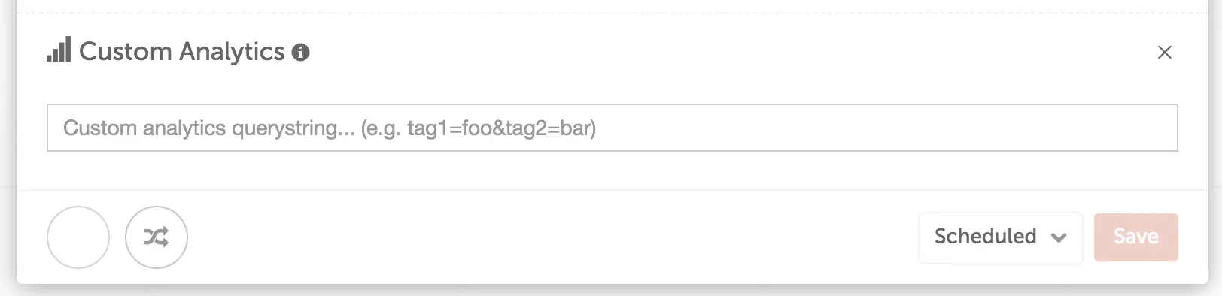1222x296 pixels.
Task: Click the analytics bars icon in the title
Action: tap(59, 50)
